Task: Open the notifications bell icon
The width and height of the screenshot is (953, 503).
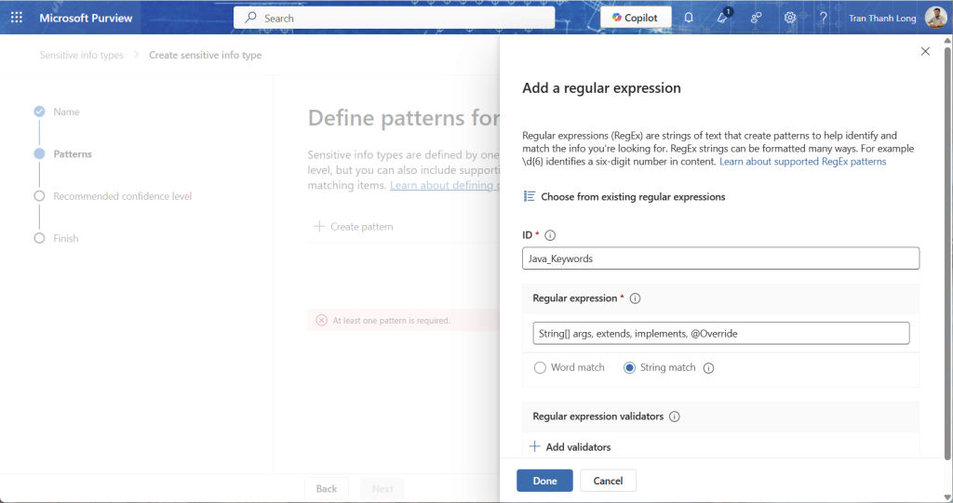Action: click(689, 18)
